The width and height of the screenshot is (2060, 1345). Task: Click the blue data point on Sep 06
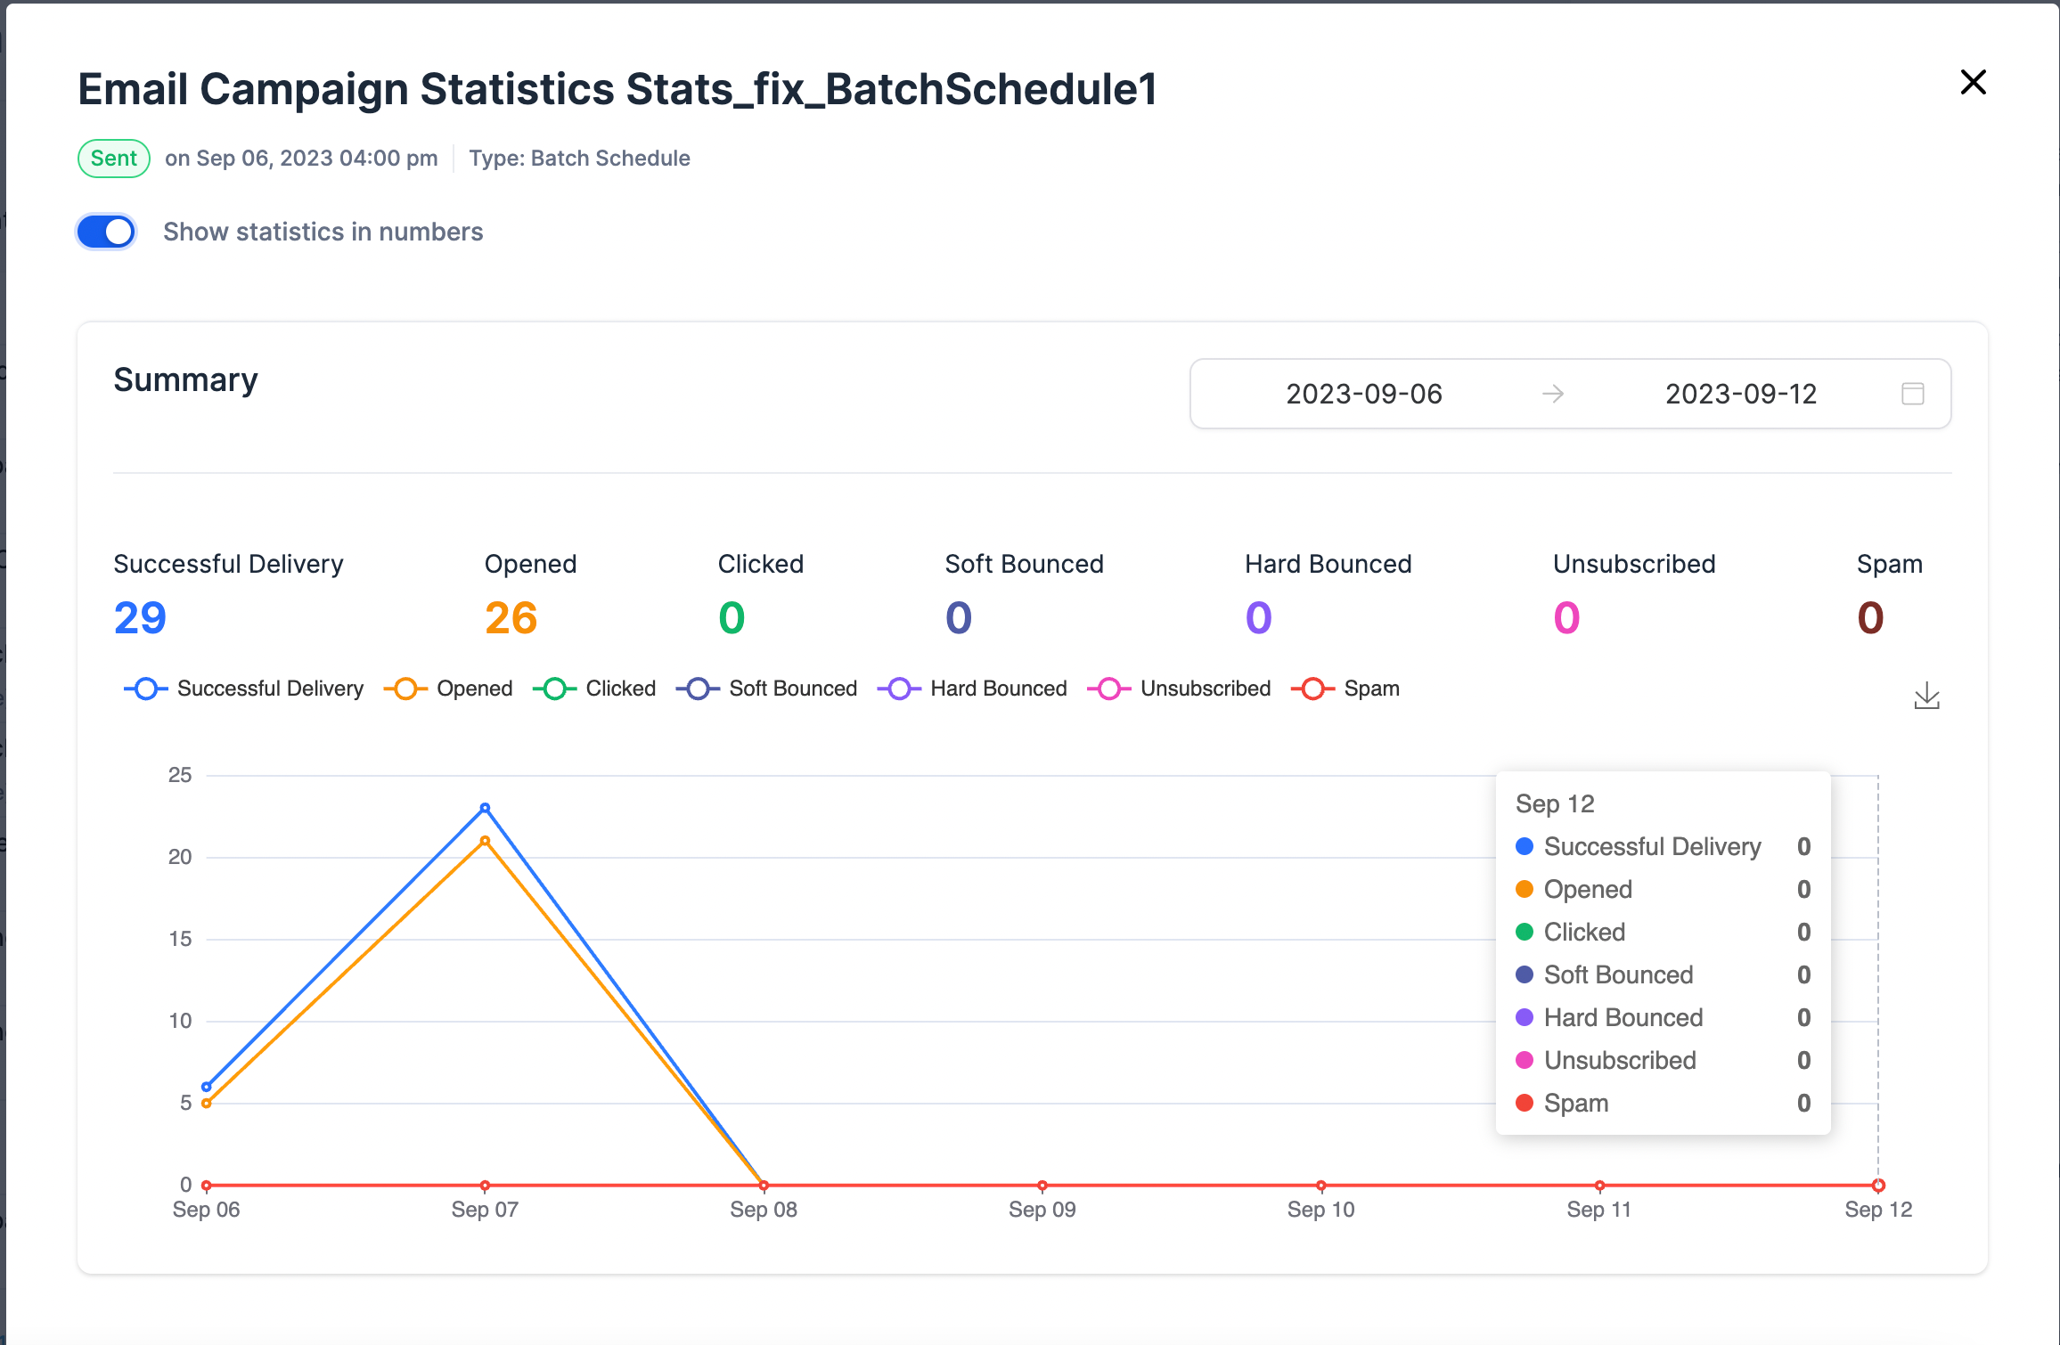pyautogui.click(x=207, y=1087)
